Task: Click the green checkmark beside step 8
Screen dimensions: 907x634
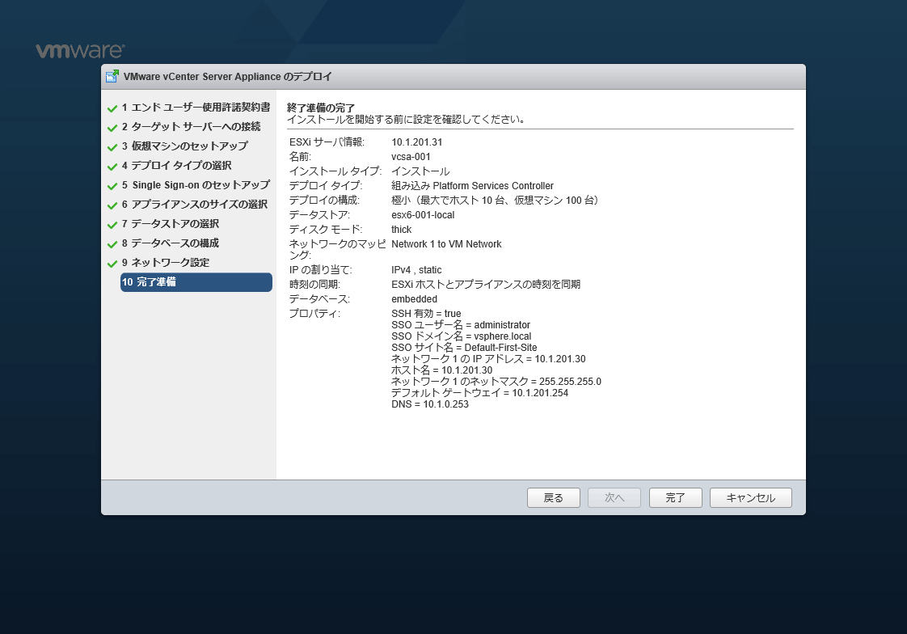Action: coord(112,244)
